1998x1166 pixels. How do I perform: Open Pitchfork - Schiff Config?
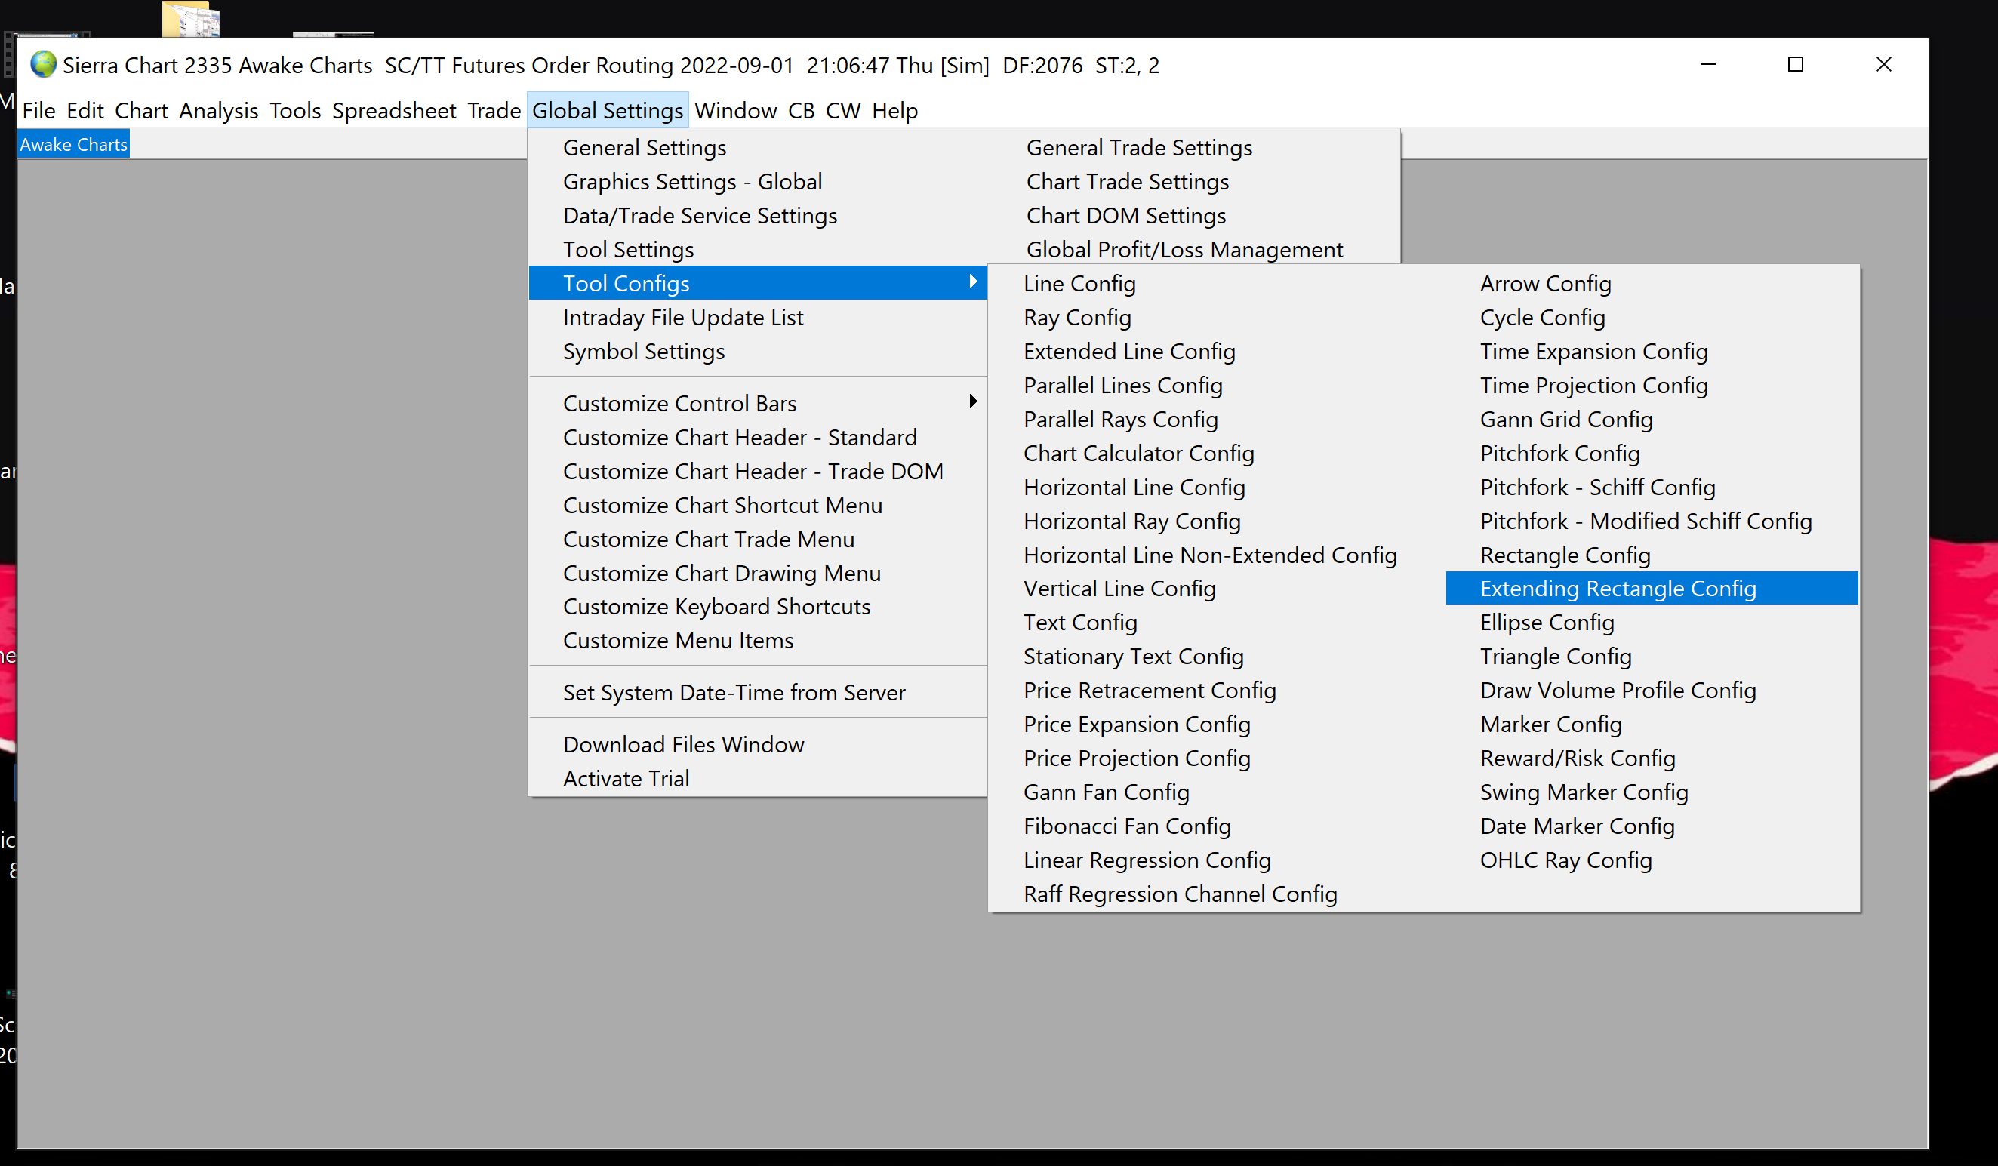click(x=1596, y=487)
